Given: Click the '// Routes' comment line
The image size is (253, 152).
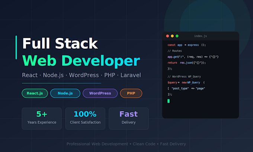Looking at the screenshot, I should point(174,51).
